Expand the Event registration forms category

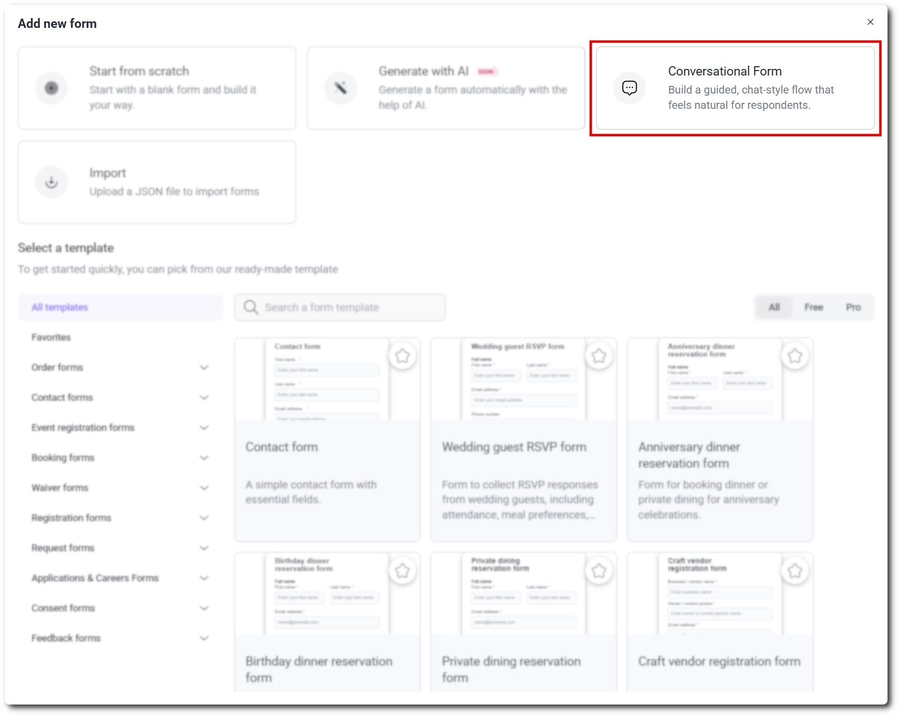point(204,428)
